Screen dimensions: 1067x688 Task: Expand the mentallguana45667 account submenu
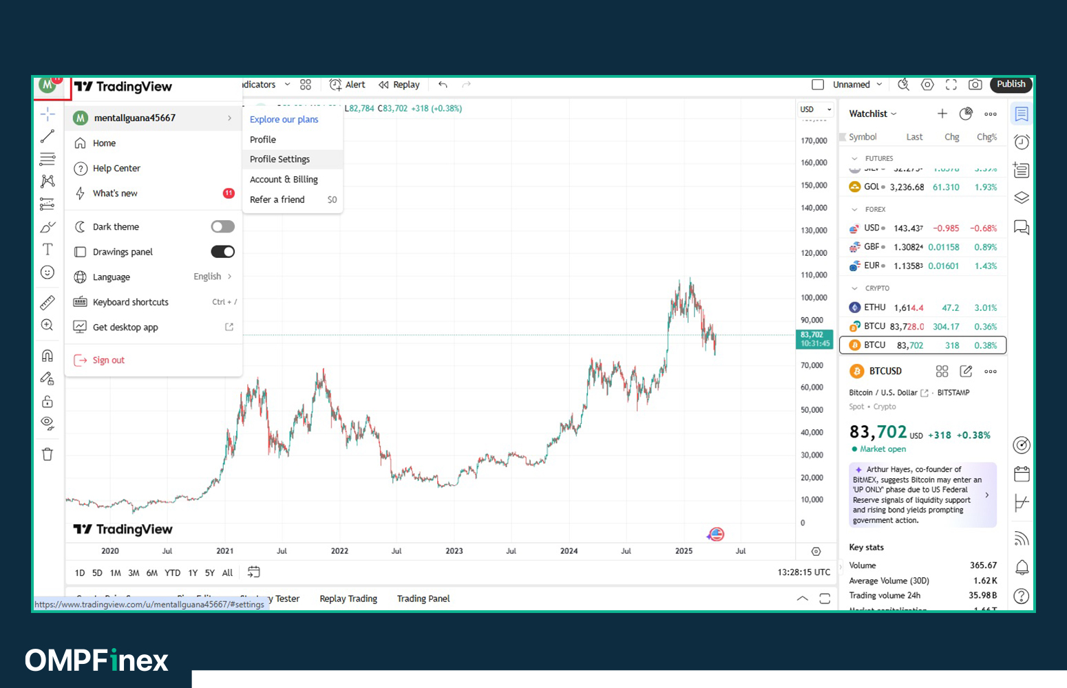(x=154, y=118)
